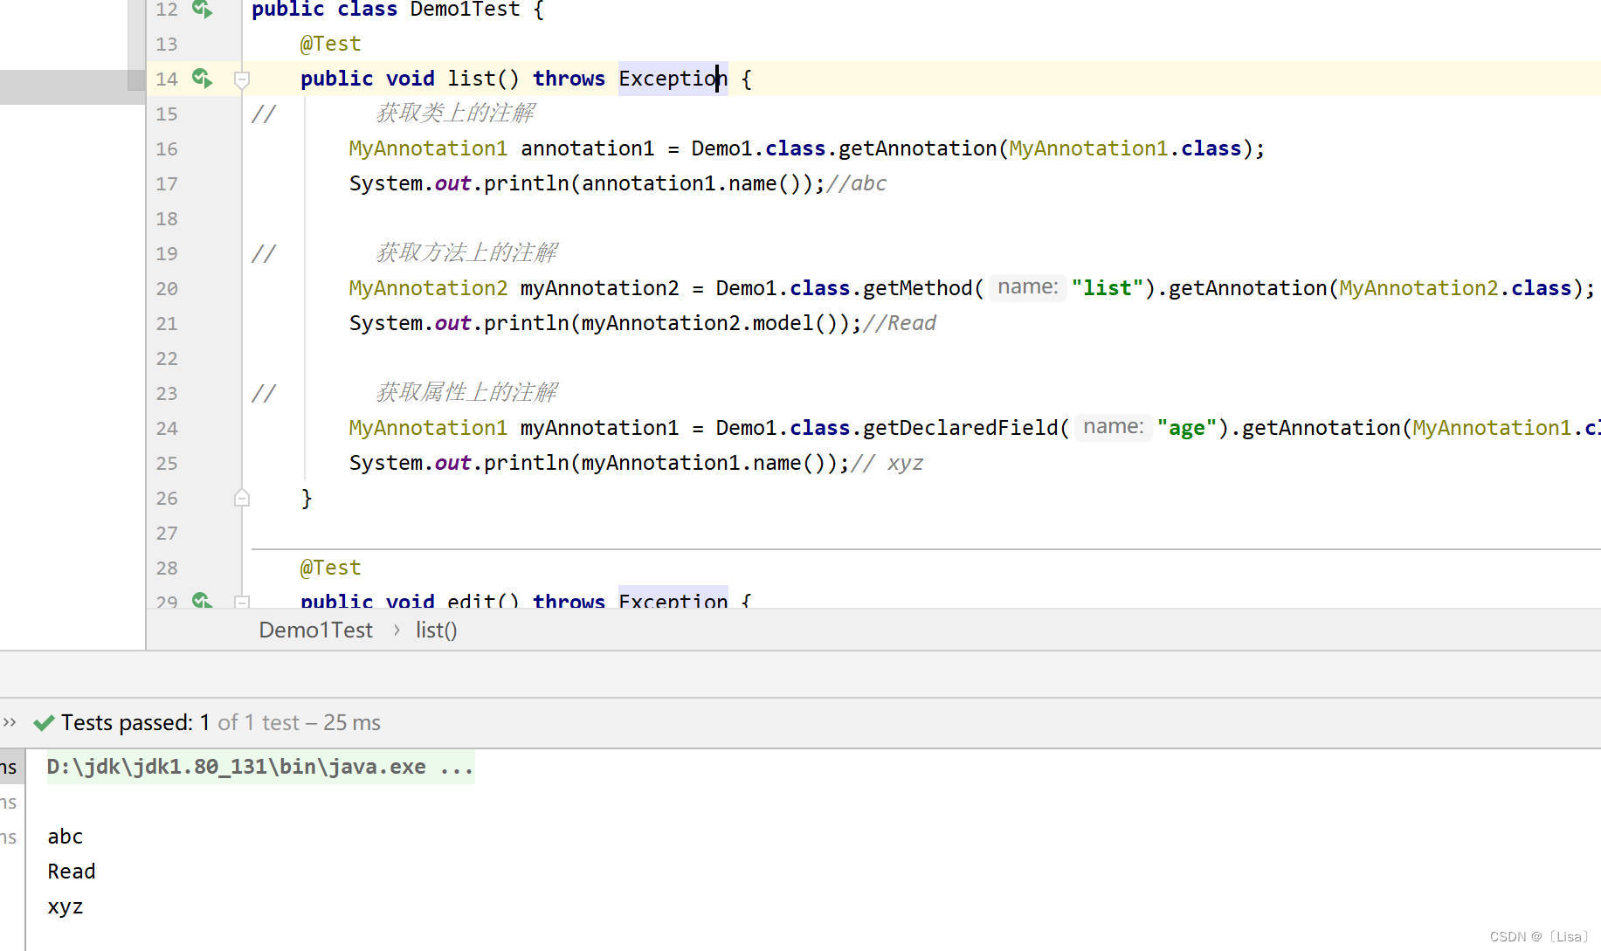This screenshot has width=1601, height=951.
Task: Click the name: parameter hint before "age"
Action: click(x=1113, y=427)
